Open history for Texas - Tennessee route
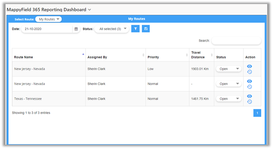Image resolution: width=273 pixels, height=149 pixels. tap(250, 102)
